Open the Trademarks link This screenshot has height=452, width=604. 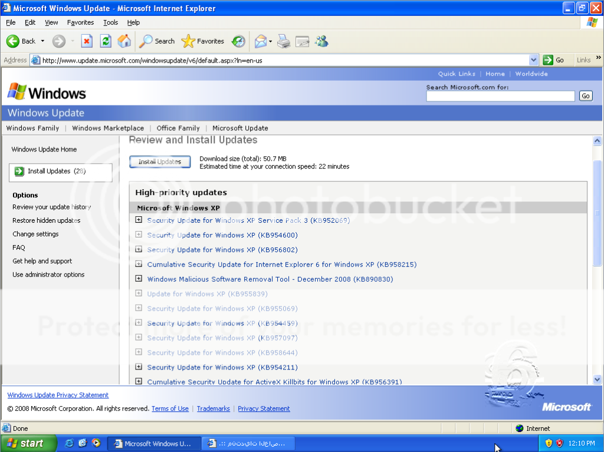point(214,408)
